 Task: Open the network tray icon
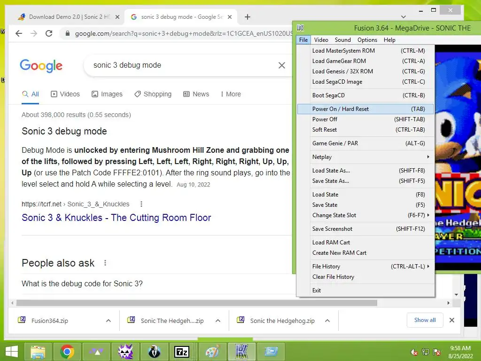tap(426, 352)
